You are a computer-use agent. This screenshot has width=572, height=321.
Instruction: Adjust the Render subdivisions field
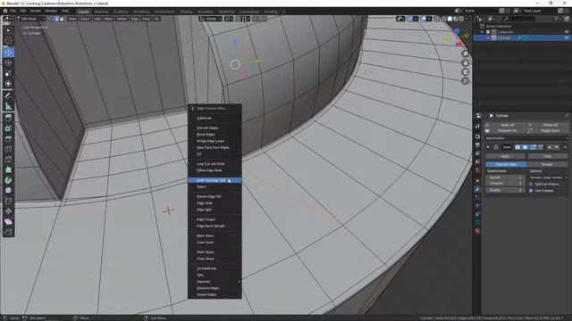[x=505, y=177]
